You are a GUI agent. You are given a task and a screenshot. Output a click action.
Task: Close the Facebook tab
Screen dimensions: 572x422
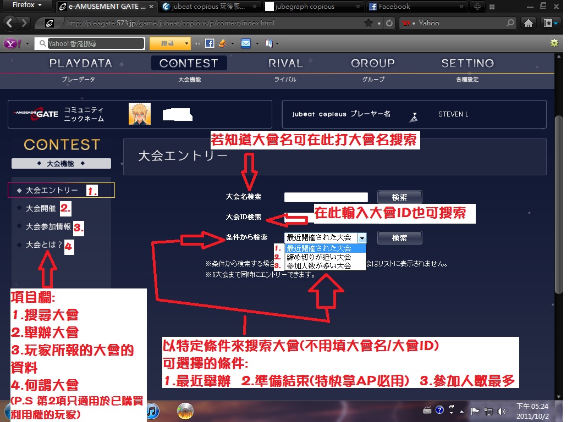[461, 7]
